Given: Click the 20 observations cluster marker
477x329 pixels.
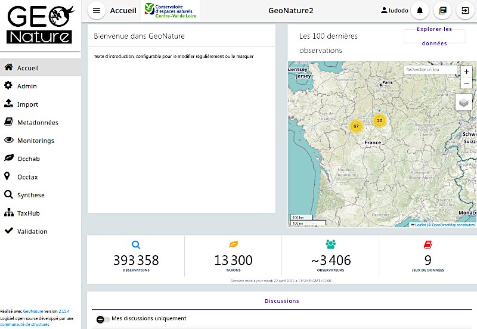Looking at the screenshot, I should click(x=379, y=120).
